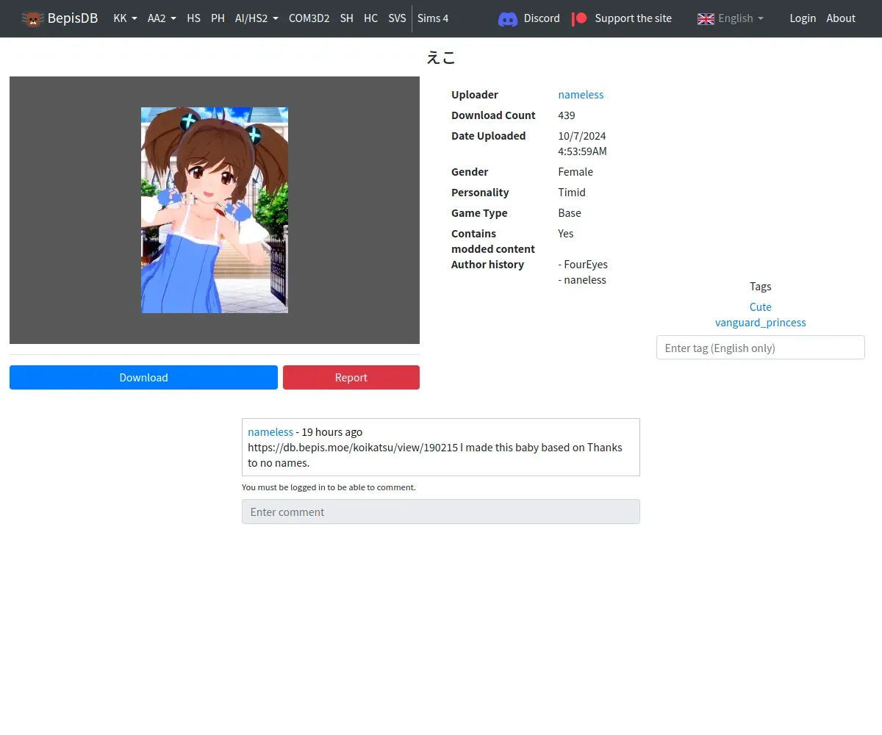882x735 pixels.
Task: Click the upload date 10/7/2024
Action: click(x=582, y=136)
